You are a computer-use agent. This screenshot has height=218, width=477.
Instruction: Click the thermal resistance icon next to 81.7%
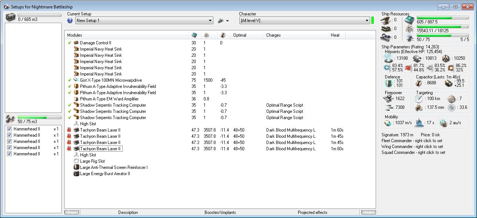408,67
